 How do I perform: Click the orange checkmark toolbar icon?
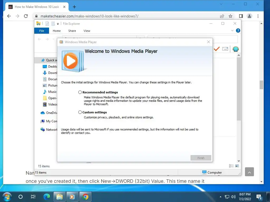[x=217, y=49]
